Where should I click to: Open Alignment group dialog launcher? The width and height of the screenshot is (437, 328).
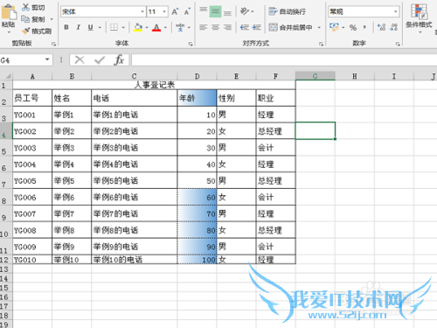[x=321, y=44]
